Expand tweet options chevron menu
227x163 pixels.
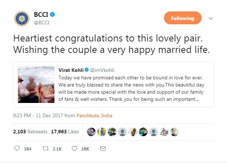tap(211, 18)
